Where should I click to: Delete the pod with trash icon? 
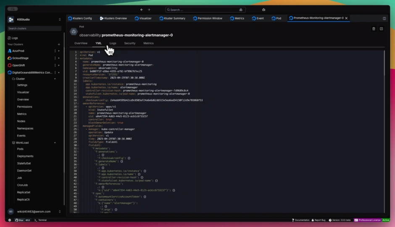pyautogui.click(x=374, y=29)
